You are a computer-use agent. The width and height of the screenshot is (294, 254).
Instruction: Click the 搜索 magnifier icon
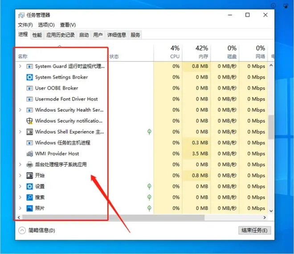click(x=29, y=197)
